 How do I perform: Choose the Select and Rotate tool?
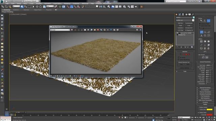(40, 7)
